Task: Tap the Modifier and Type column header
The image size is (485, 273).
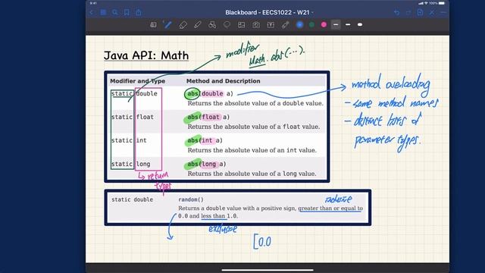Action: coord(138,81)
